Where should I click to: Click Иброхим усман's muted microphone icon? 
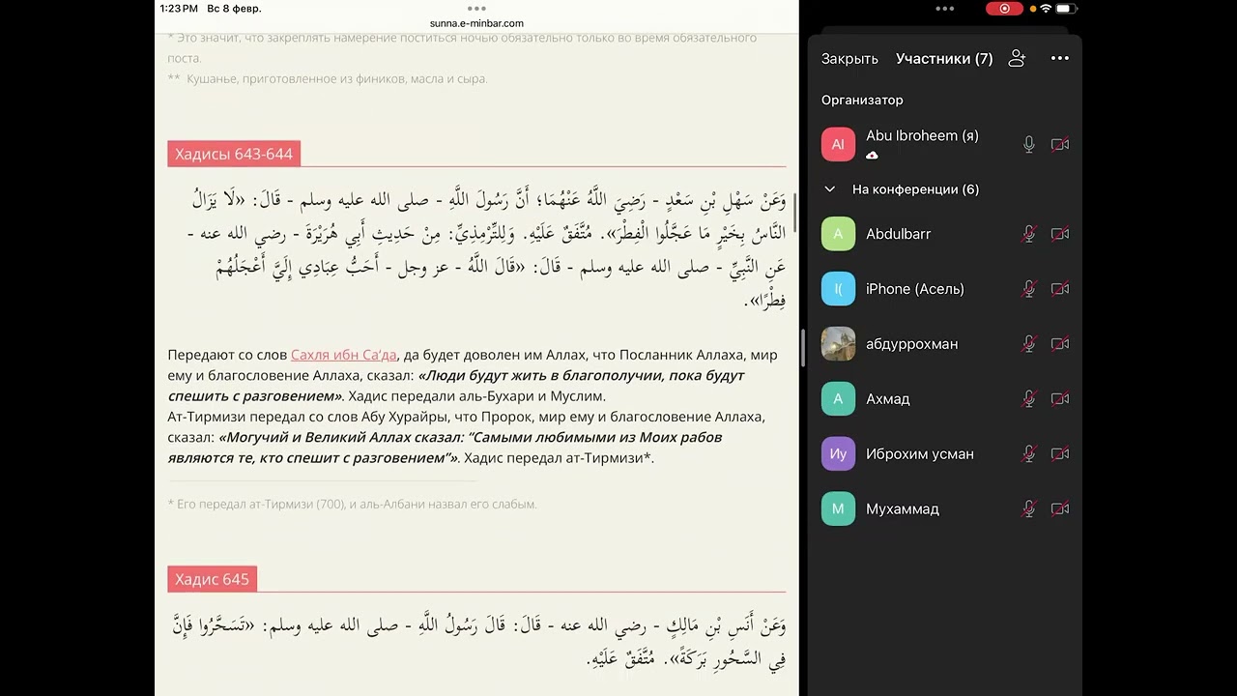point(1029,454)
